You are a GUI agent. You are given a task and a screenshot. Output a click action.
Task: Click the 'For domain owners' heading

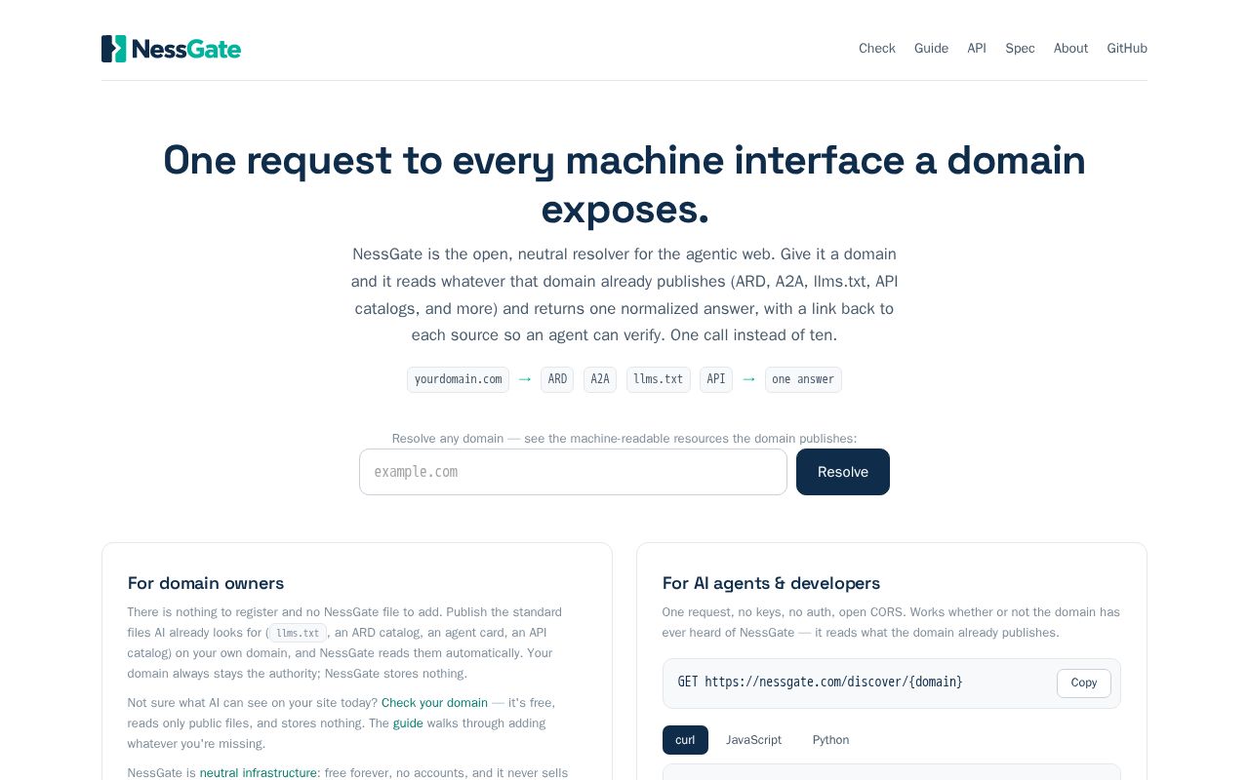pyautogui.click(x=206, y=583)
